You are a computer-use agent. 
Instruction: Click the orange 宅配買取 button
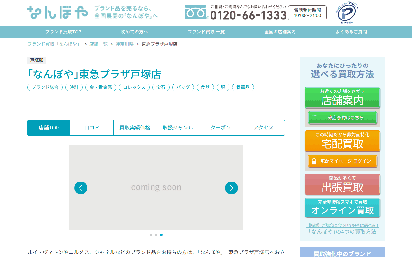[x=342, y=141]
